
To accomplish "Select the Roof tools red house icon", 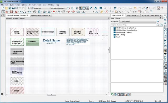I will tap(54, 12).
